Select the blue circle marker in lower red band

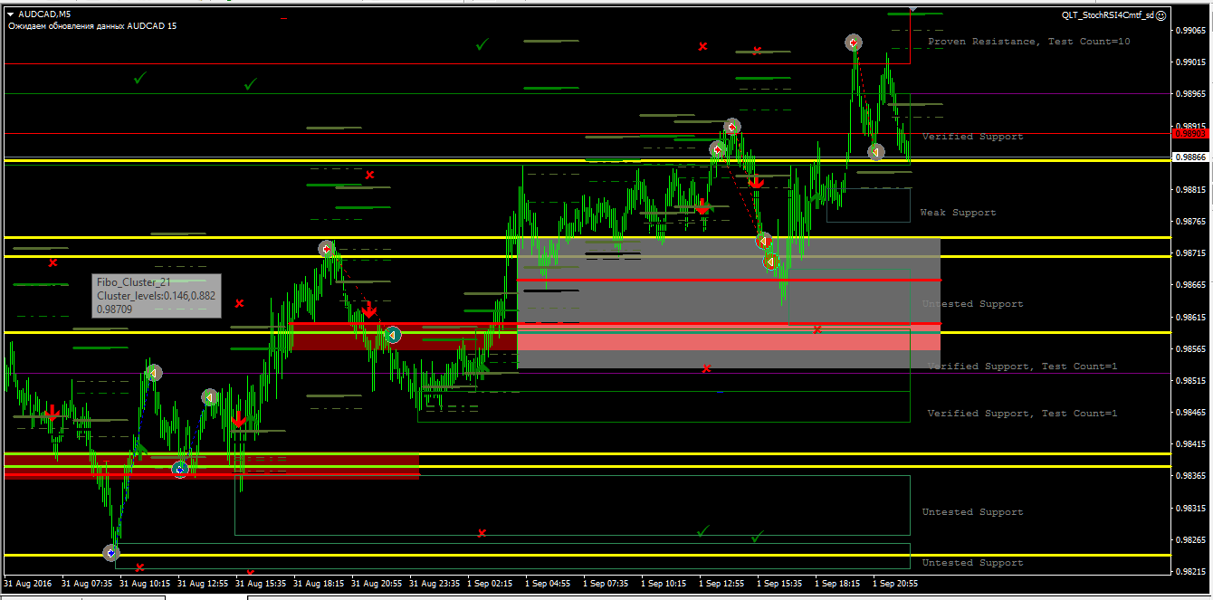pos(180,469)
